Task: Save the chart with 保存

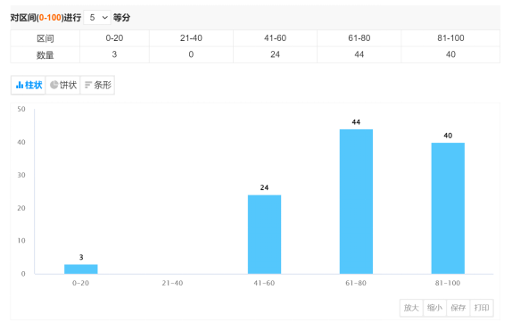Action: (x=458, y=308)
